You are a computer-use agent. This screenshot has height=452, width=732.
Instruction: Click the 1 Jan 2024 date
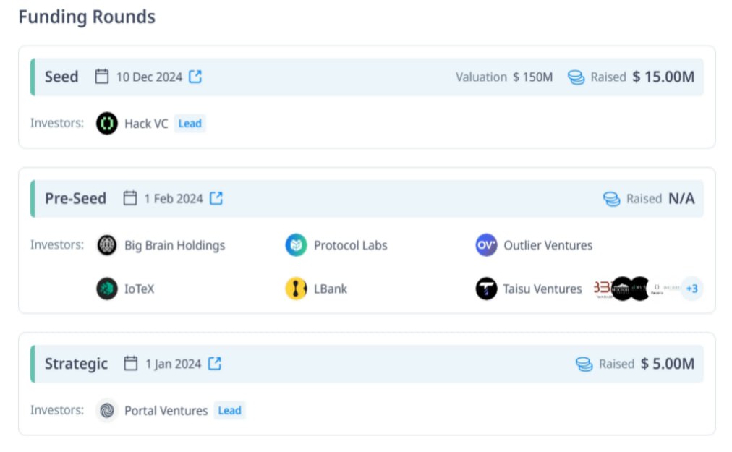(x=173, y=364)
